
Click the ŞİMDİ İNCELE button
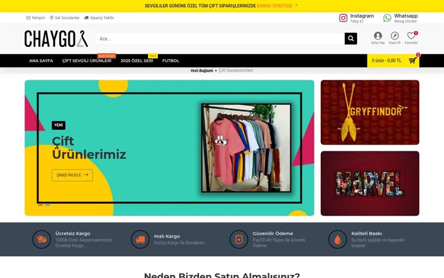tap(72, 175)
